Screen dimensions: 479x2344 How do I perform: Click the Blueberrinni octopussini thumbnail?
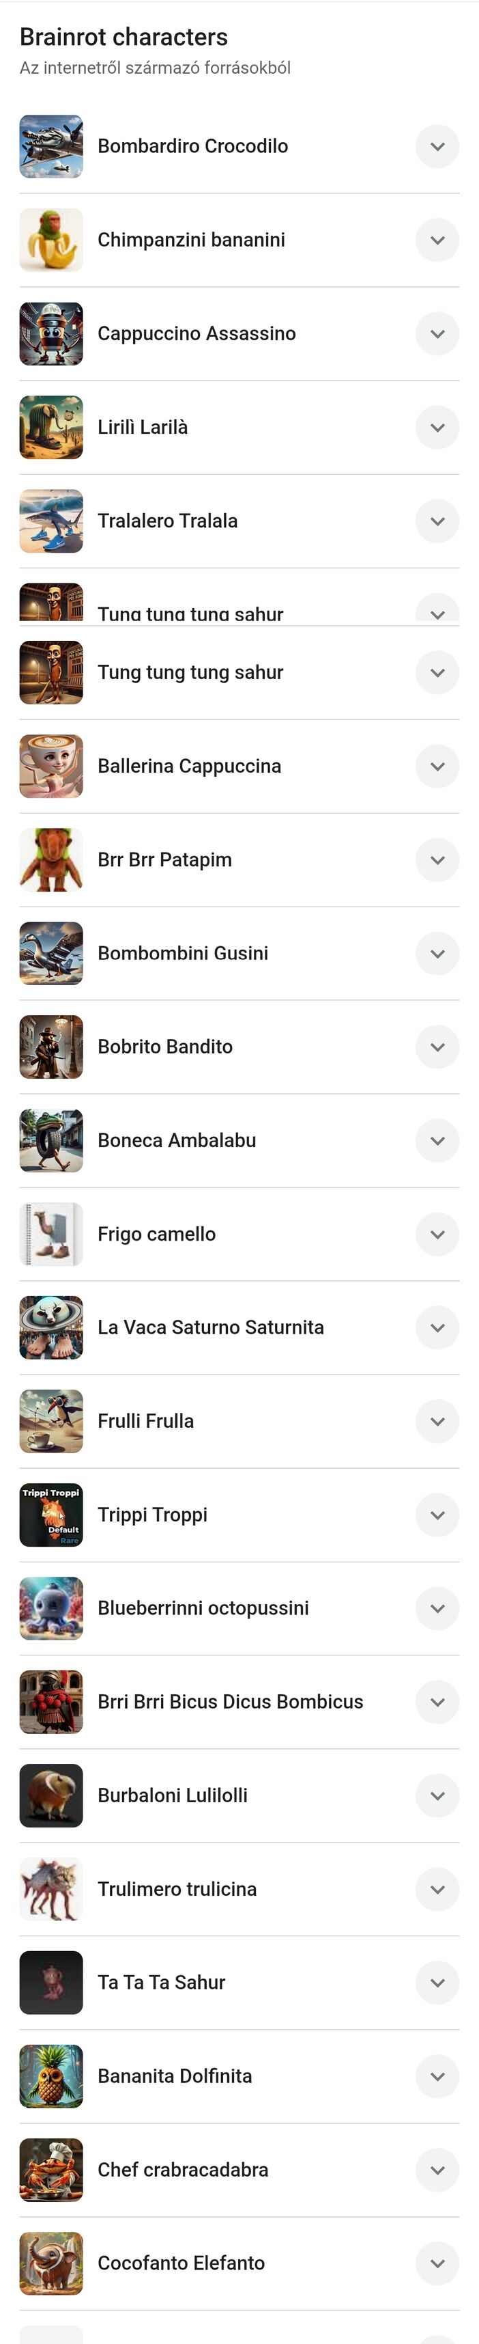pyautogui.click(x=51, y=1609)
